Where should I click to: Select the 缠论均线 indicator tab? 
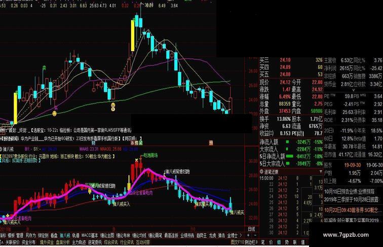click(139, 235)
